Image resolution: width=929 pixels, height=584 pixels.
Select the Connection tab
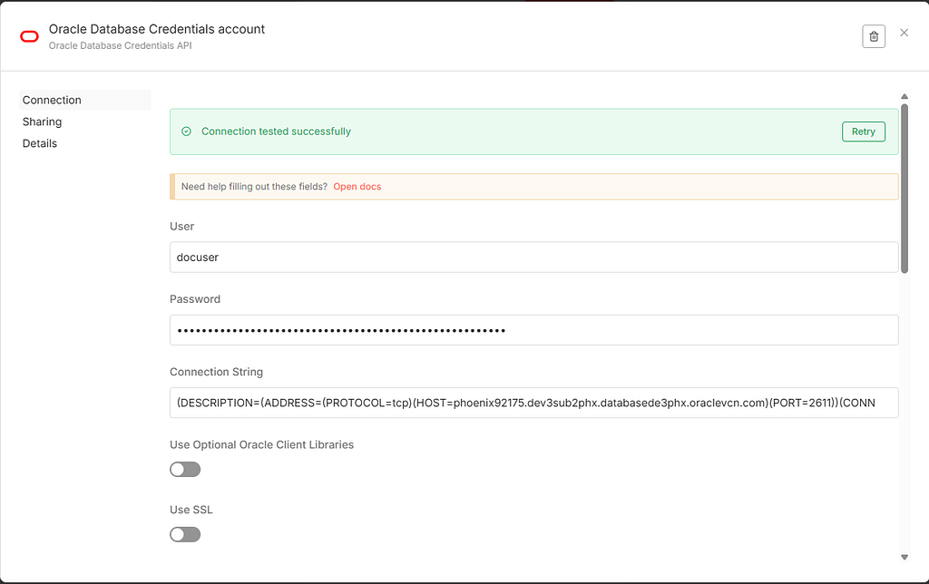[84, 100]
